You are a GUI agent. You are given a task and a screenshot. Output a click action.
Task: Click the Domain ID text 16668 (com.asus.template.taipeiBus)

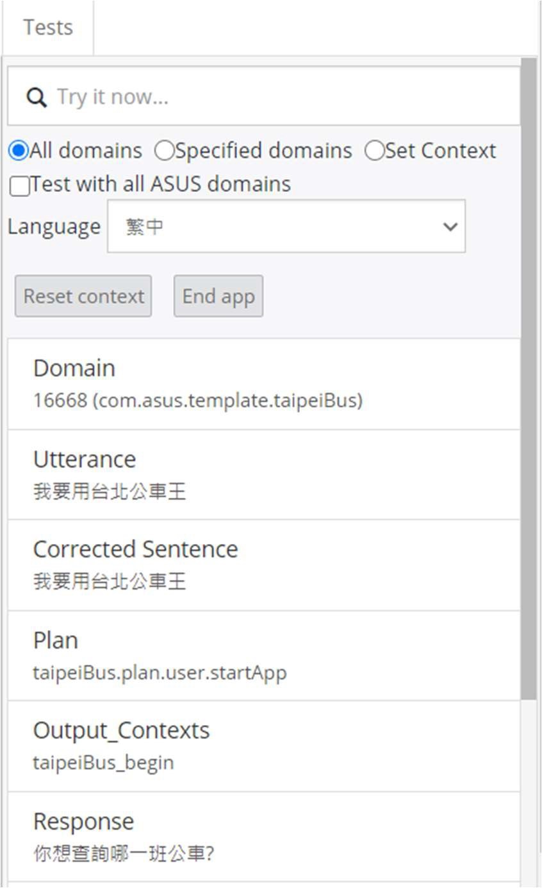[x=198, y=401]
